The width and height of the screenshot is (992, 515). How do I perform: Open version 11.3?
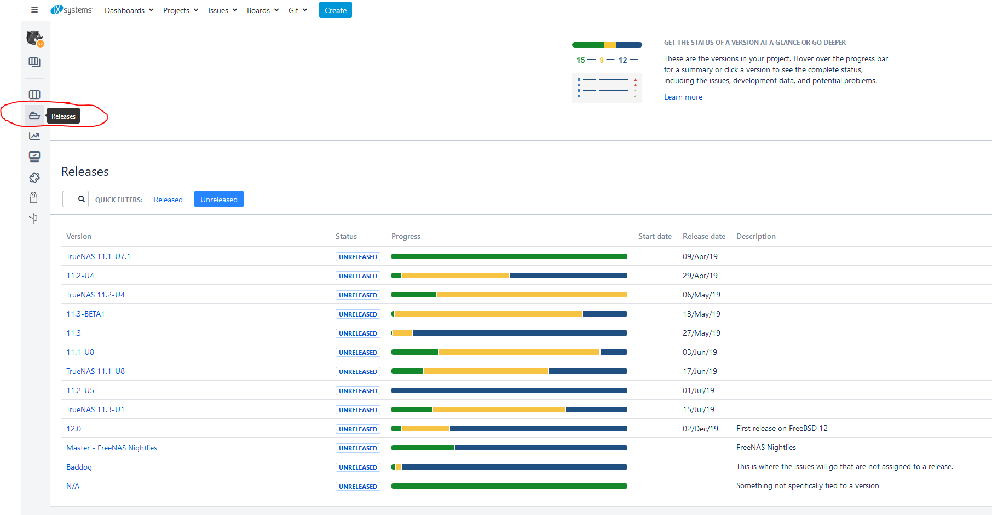click(x=73, y=333)
